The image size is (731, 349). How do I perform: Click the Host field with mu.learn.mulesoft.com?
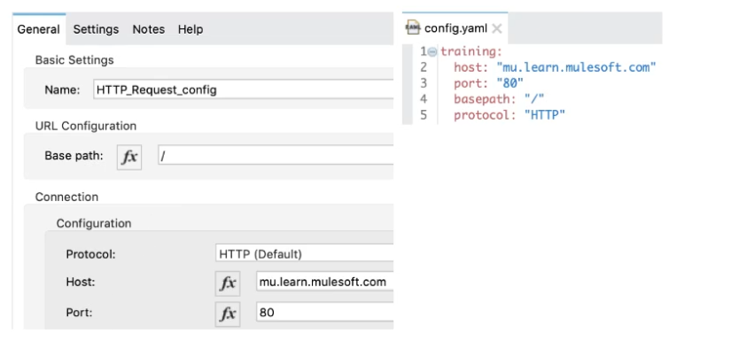[x=325, y=282]
